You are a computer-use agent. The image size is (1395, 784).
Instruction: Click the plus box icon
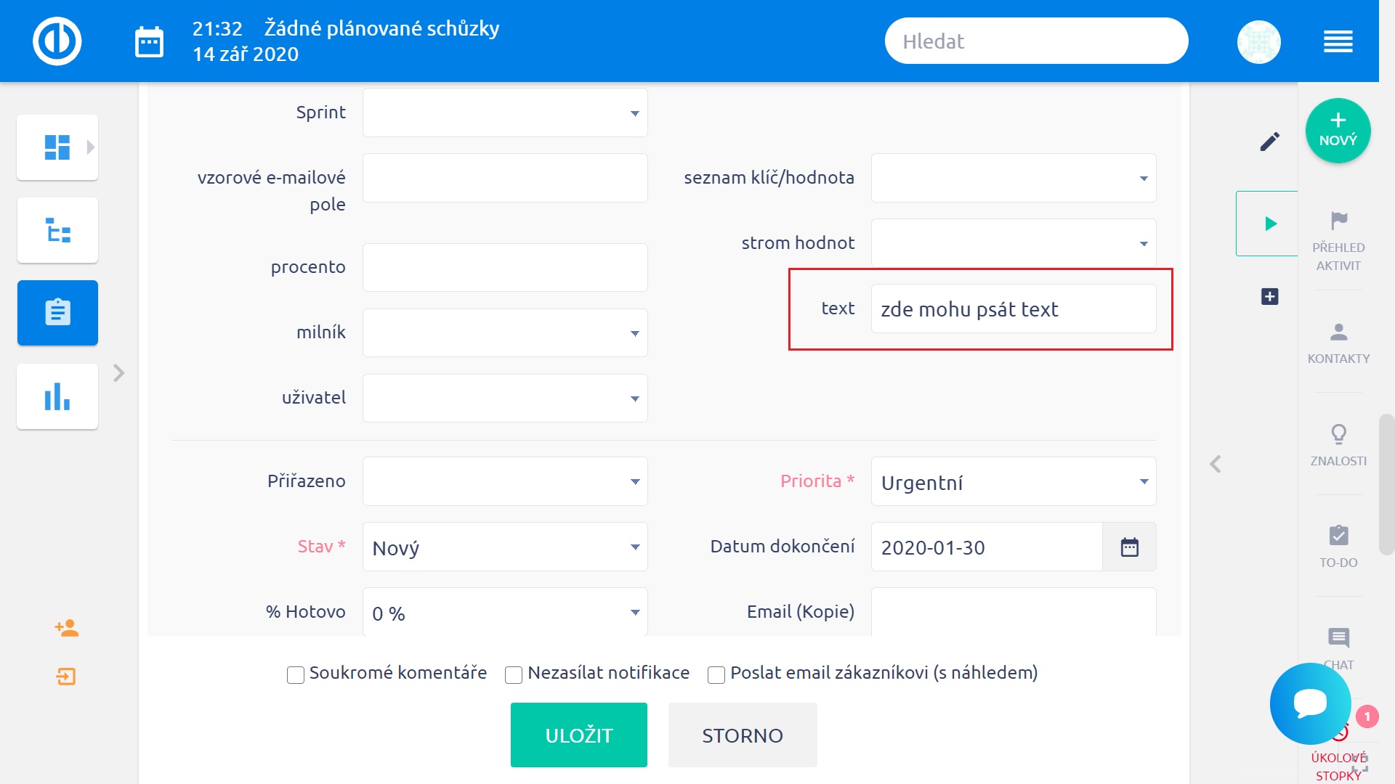tap(1269, 296)
